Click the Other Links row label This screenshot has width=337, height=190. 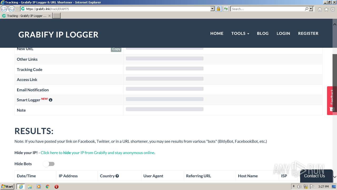pos(27,59)
